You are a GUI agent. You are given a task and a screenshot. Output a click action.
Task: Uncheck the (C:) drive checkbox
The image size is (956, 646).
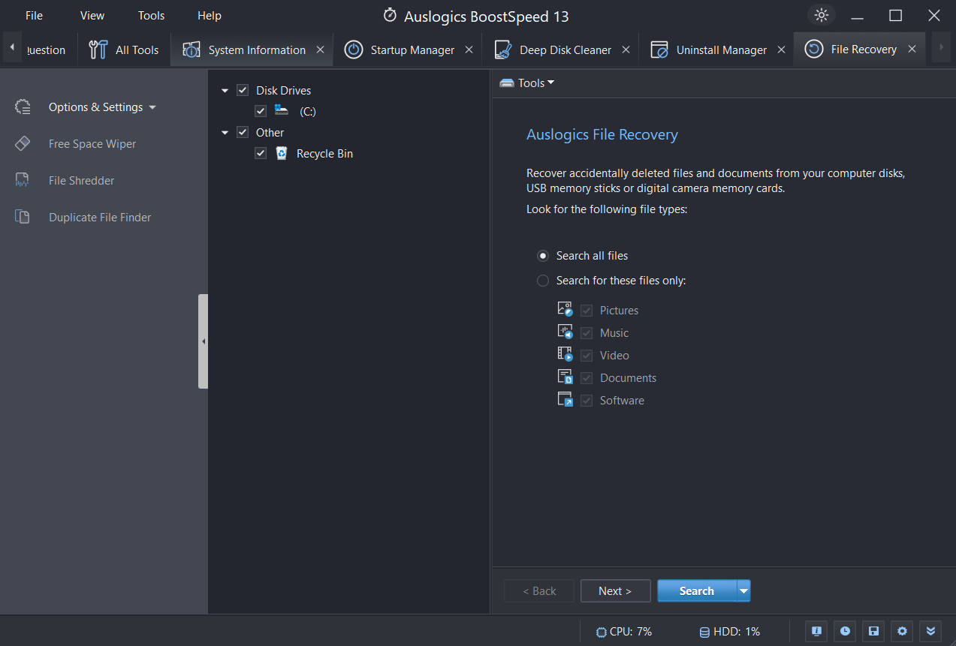pyautogui.click(x=261, y=111)
